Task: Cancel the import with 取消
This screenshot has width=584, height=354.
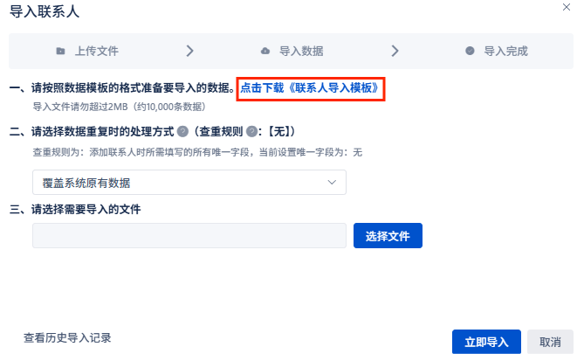Action: [x=550, y=341]
